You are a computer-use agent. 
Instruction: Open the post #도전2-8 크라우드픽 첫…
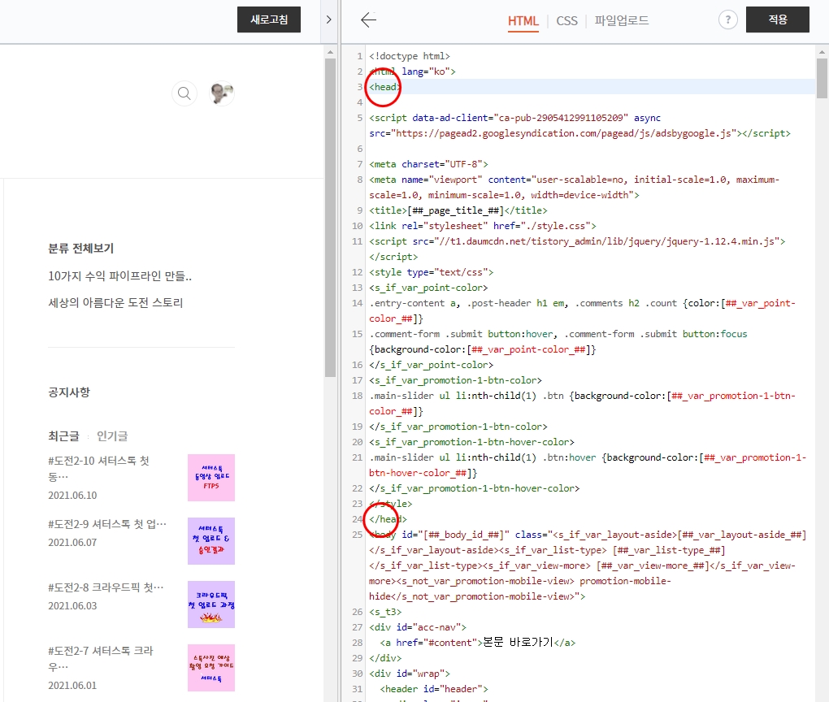(106, 587)
